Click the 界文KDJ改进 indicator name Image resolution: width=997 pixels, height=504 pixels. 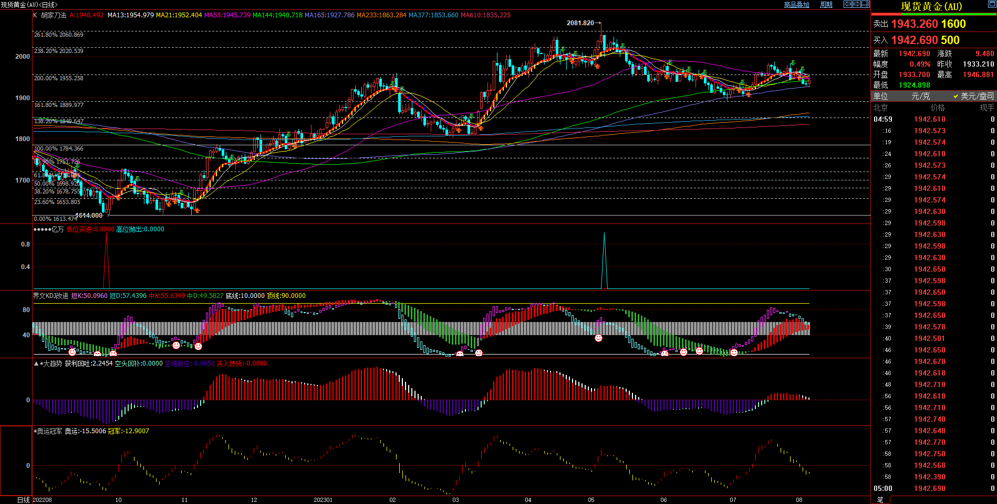pyautogui.click(x=50, y=296)
